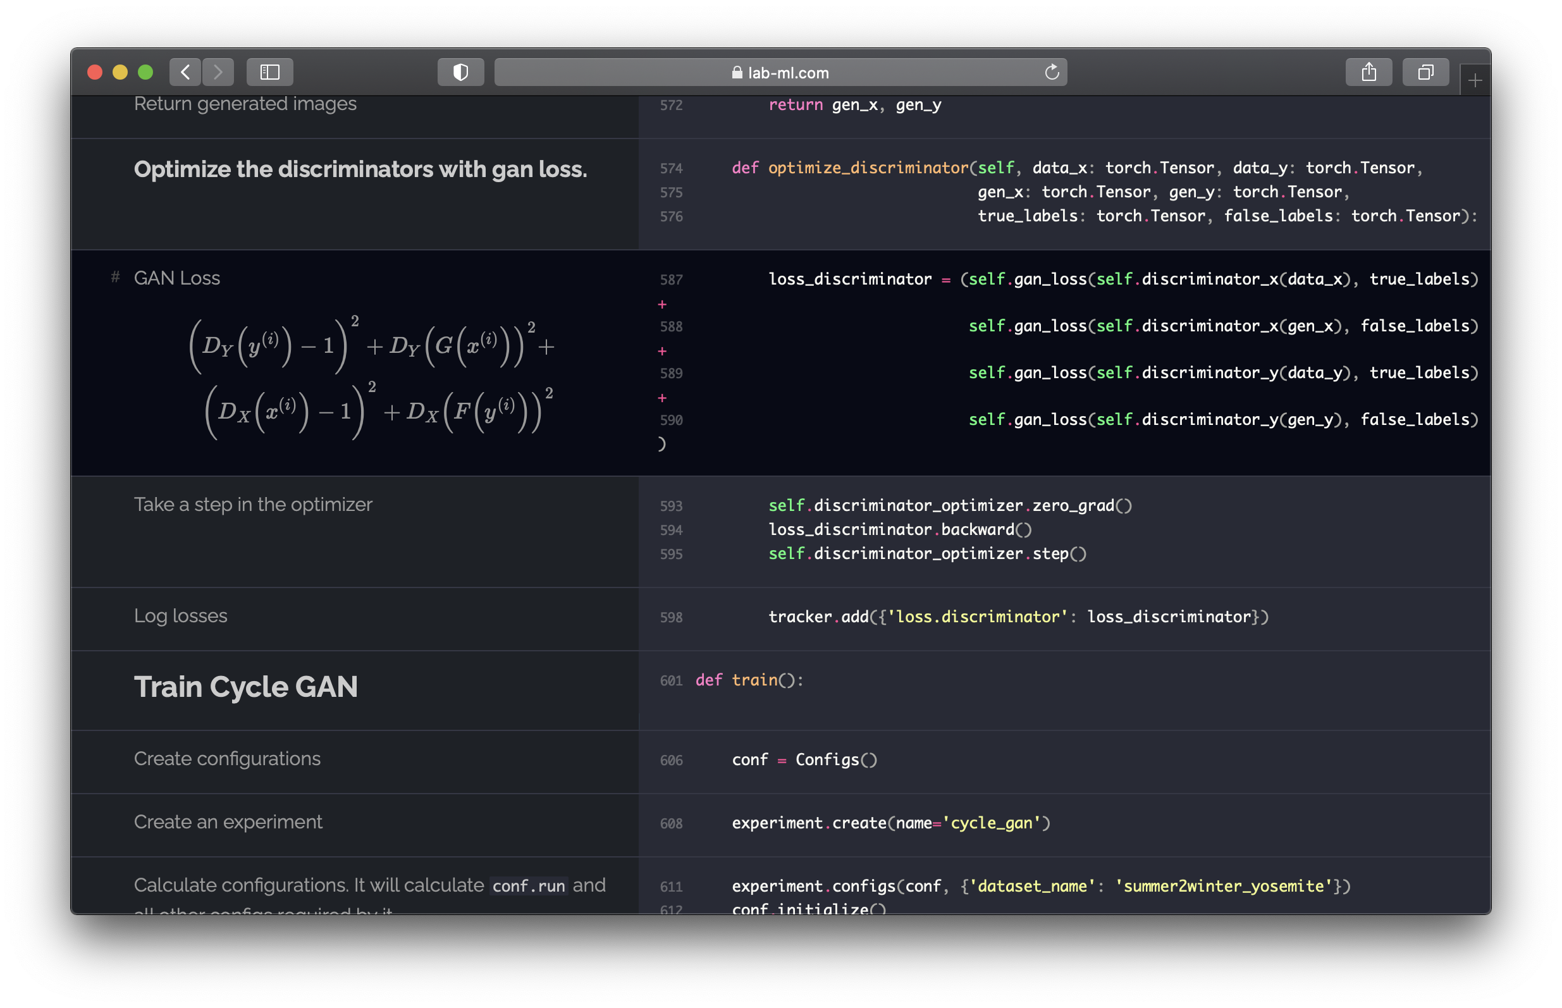
Task: Select line number 601
Action: tap(670, 680)
